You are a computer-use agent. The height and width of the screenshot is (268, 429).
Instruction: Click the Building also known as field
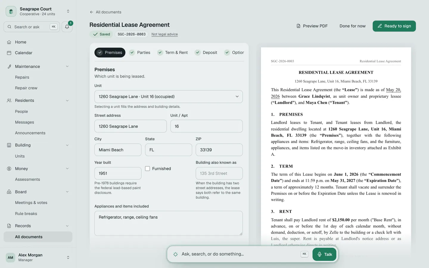(x=219, y=173)
